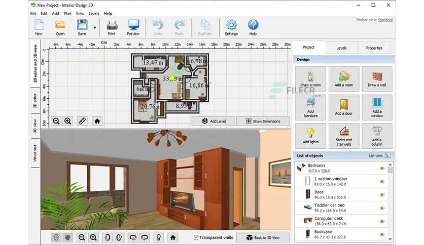The width and height of the screenshot is (424, 245).
Task: Open Settings gear in toolbar
Action: click(x=231, y=27)
